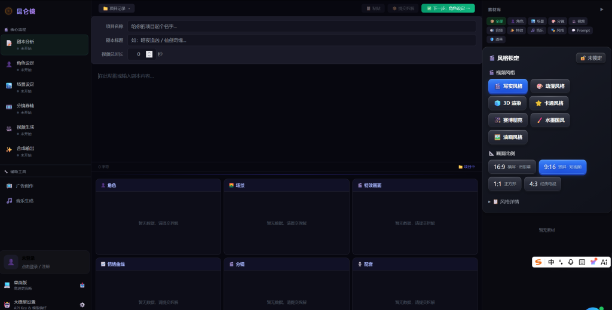Go to 角色设定 in the sidebar
This screenshot has height=310, width=612.
click(44, 66)
